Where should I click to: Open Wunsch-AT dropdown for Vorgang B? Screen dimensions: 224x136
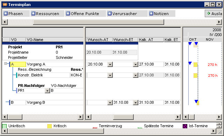click(x=110, y=103)
